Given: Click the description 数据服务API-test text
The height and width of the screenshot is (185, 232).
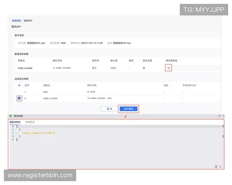Looking at the screenshot, I should (x=122, y=43).
